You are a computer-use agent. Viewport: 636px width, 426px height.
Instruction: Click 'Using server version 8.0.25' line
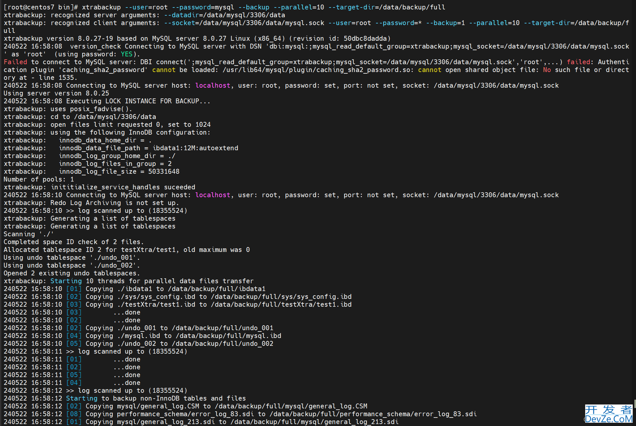coord(56,93)
